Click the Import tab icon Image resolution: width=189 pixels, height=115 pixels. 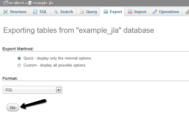(130, 12)
